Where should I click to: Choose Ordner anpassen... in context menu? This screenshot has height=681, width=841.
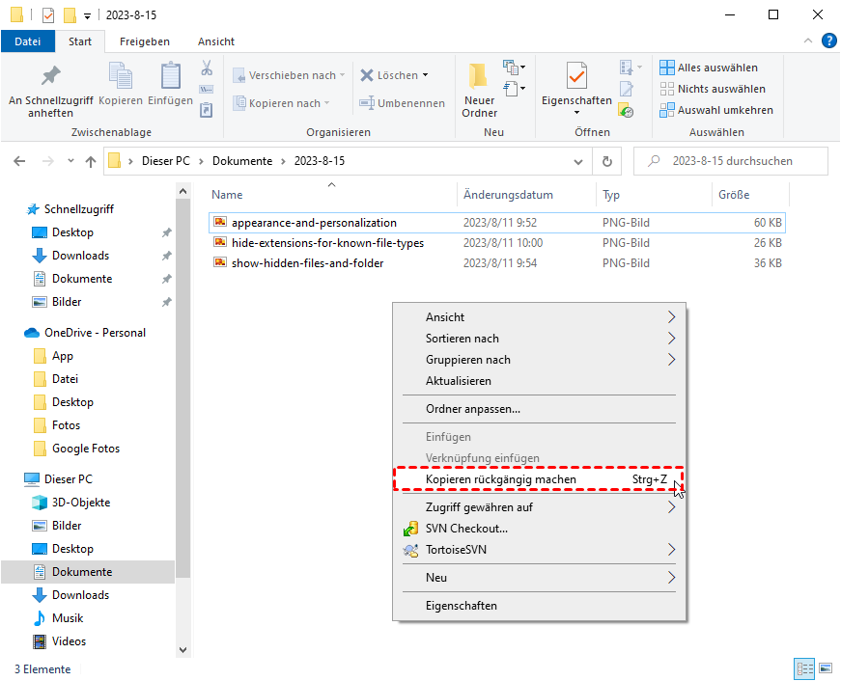click(x=539, y=409)
